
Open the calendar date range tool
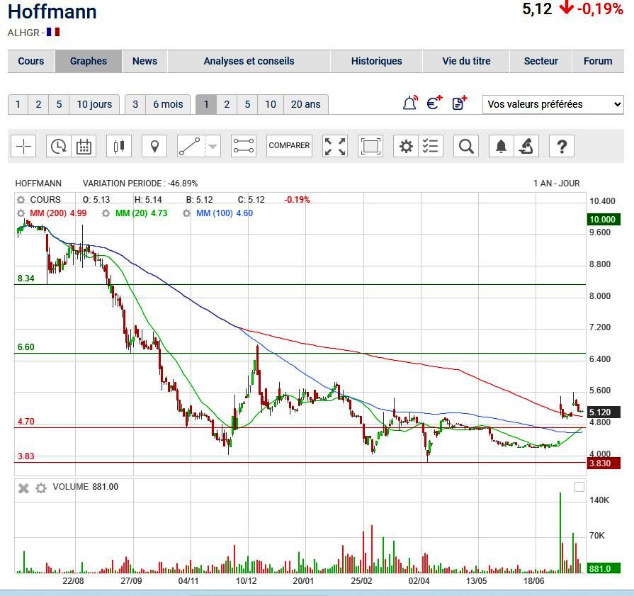click(84, 146)
